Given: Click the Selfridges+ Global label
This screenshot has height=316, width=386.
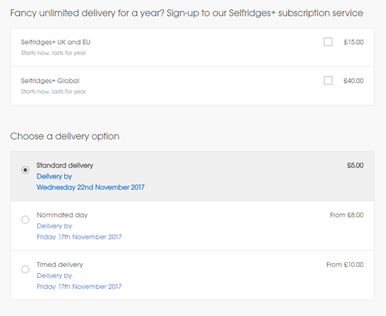Looking at the screenshot, I should coord(50,81).
